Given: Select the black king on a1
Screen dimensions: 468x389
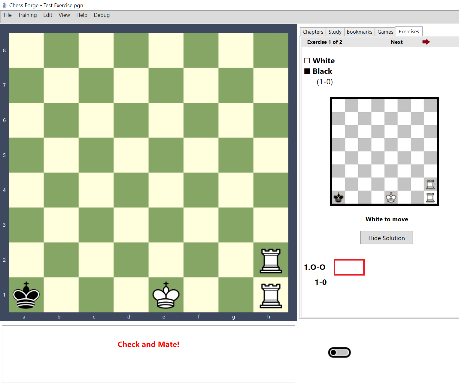Looking at the screenshot, I should [x=26, y=295].
